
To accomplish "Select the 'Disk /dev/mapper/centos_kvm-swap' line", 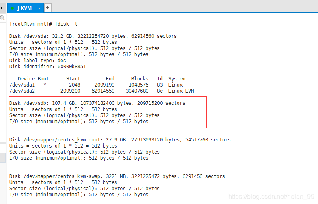I will [x=117, y=176].
